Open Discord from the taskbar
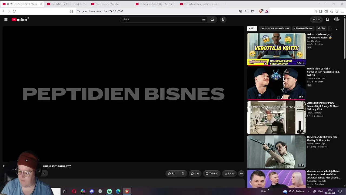The height and width of the screenshot is (195, 346). 92,191
